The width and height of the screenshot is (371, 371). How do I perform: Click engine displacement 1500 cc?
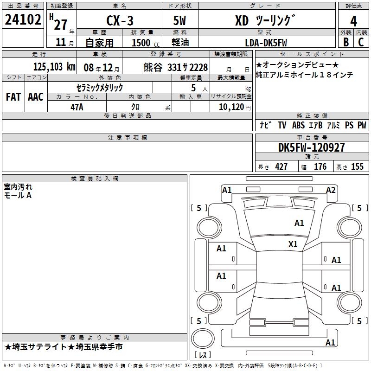pyautogui.click(x=146, y=43)
